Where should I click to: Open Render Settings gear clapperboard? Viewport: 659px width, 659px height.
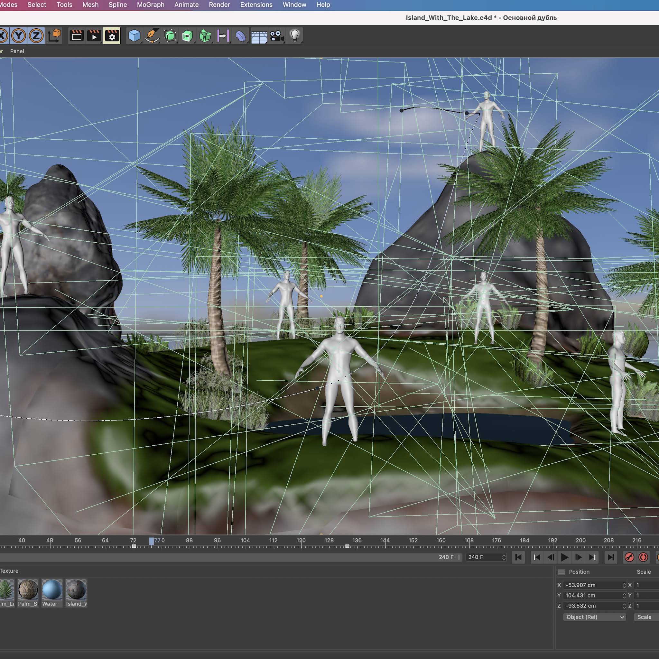click(112, 35)
